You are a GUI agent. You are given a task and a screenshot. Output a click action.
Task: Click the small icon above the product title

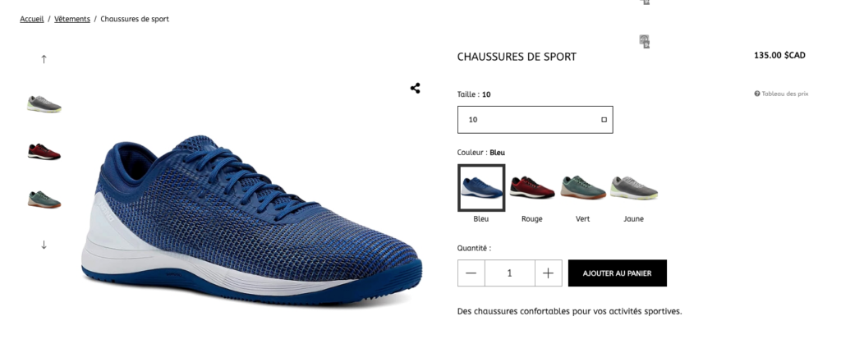[644, 41]
